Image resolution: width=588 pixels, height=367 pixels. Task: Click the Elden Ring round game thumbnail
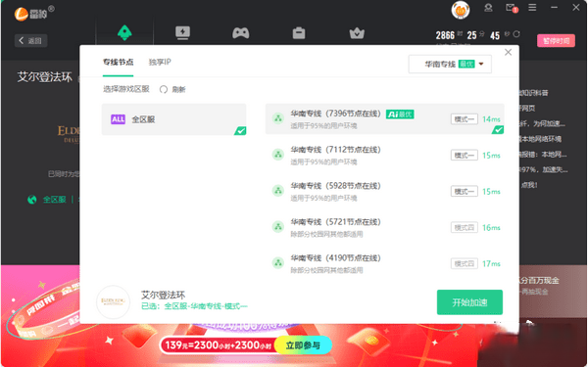(114, 302)
